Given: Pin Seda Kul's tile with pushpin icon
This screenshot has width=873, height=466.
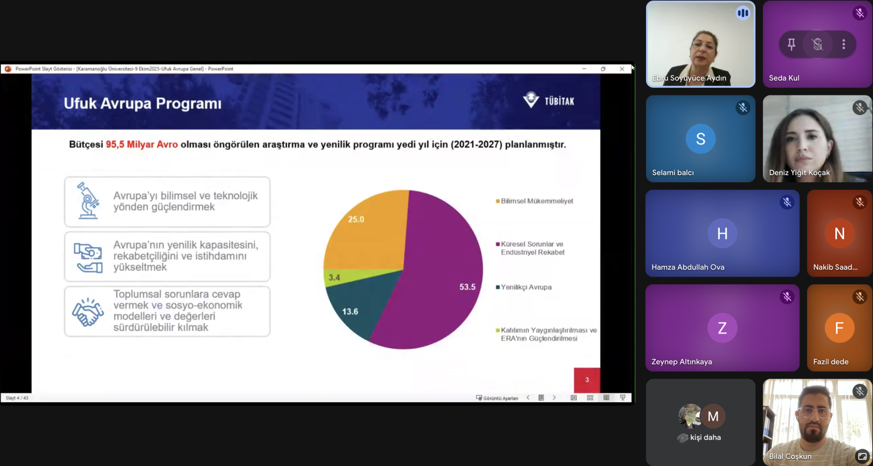Looking at the screenshot, I should pyautogui.click(x=791, y=44).
